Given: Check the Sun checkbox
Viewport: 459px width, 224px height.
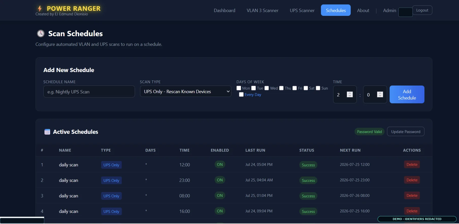Looking at the screenshot, I should tap(318, 88).
